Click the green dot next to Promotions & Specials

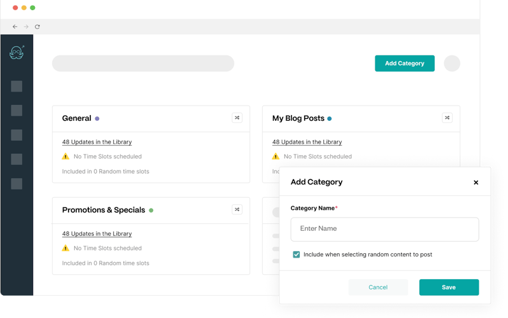click(151, 211)
